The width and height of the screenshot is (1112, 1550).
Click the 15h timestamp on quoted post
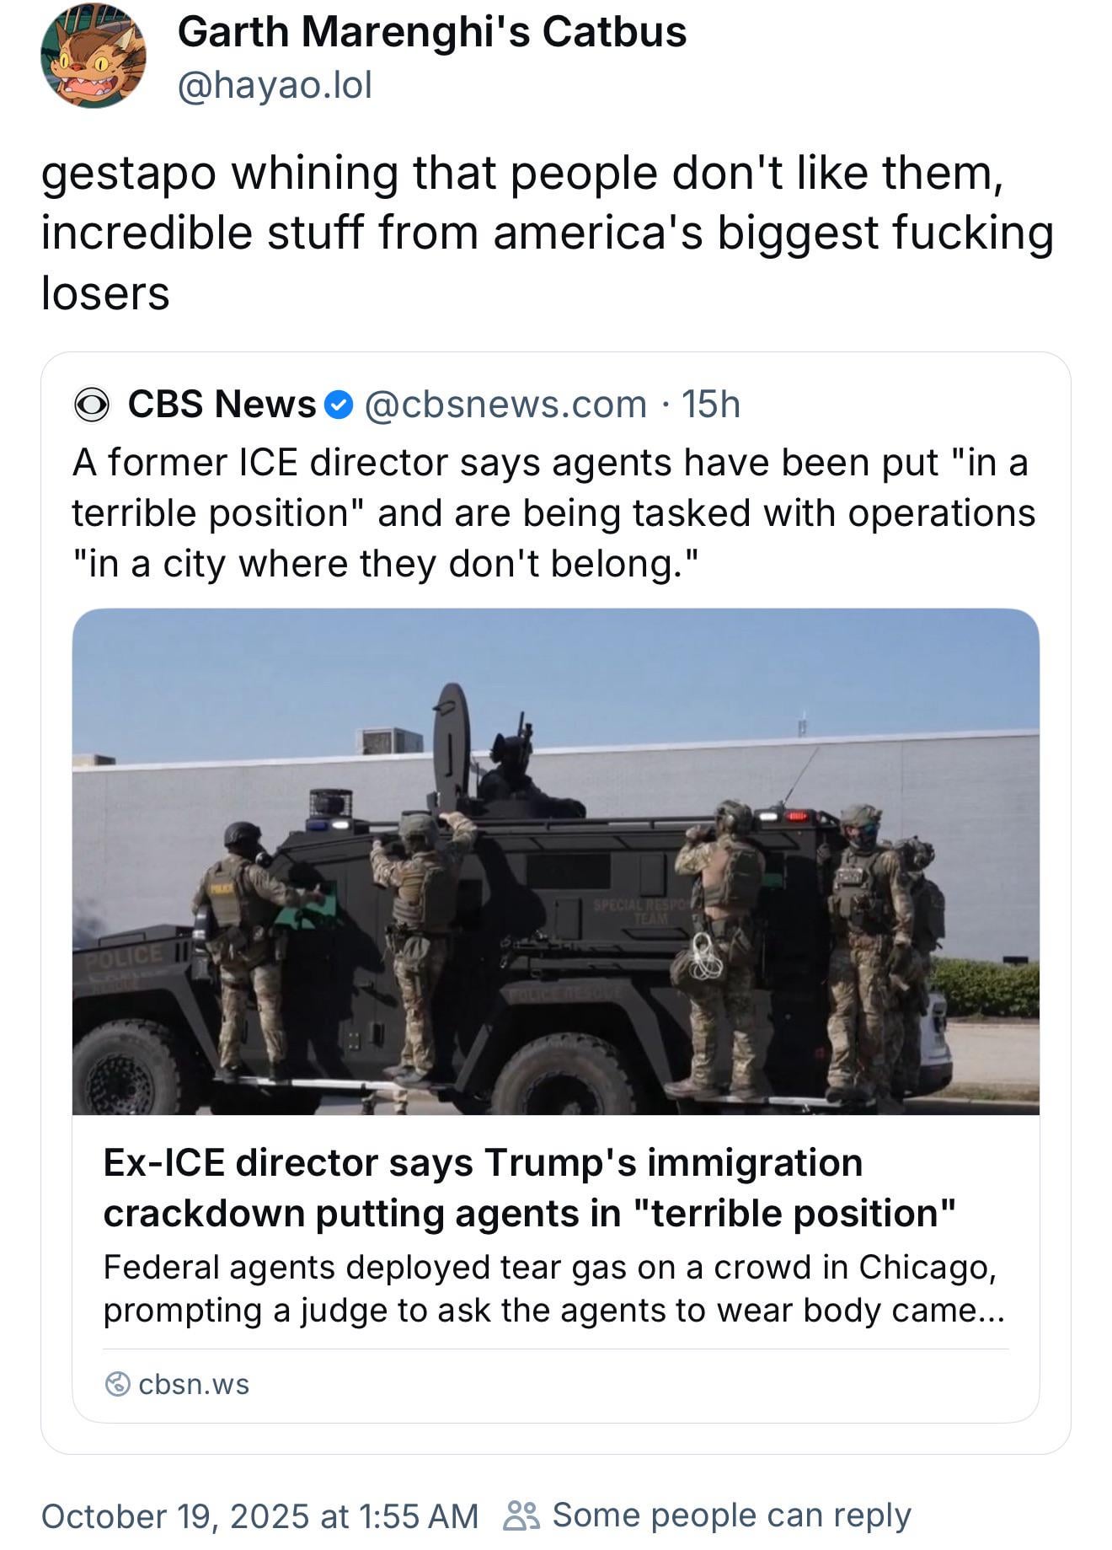tap(711, 405)
